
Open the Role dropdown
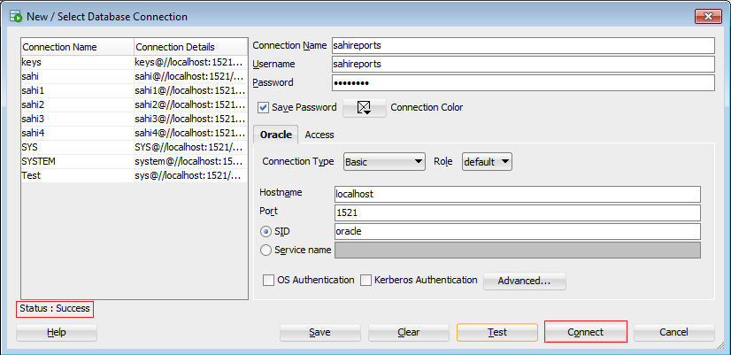[x=487, y=162]
